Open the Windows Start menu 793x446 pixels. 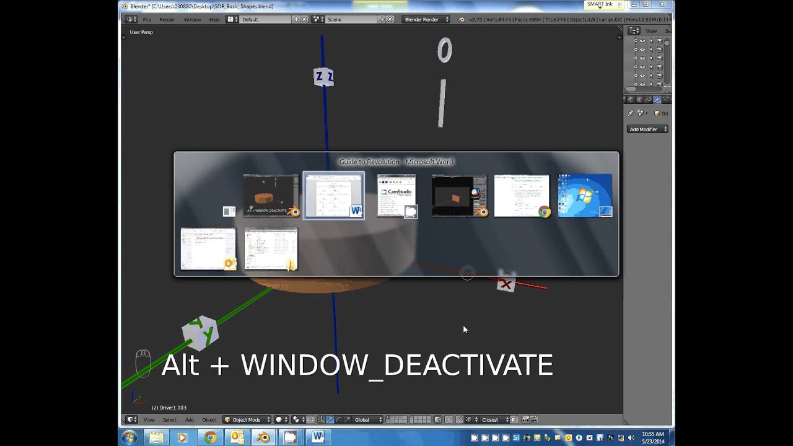(129, 437)
